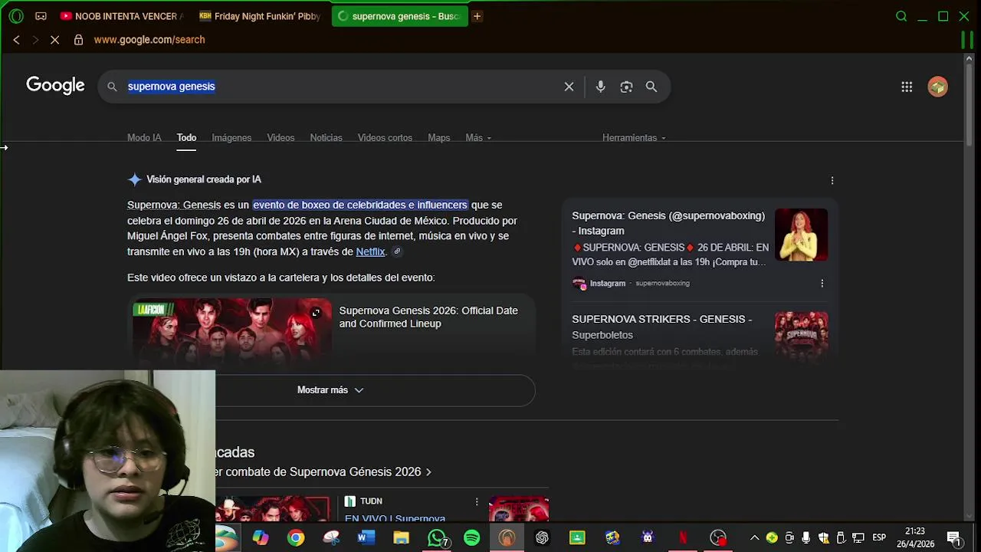Switch to the Modo IA tab
This screenshot has height=552, width=981.
point(144,138)
